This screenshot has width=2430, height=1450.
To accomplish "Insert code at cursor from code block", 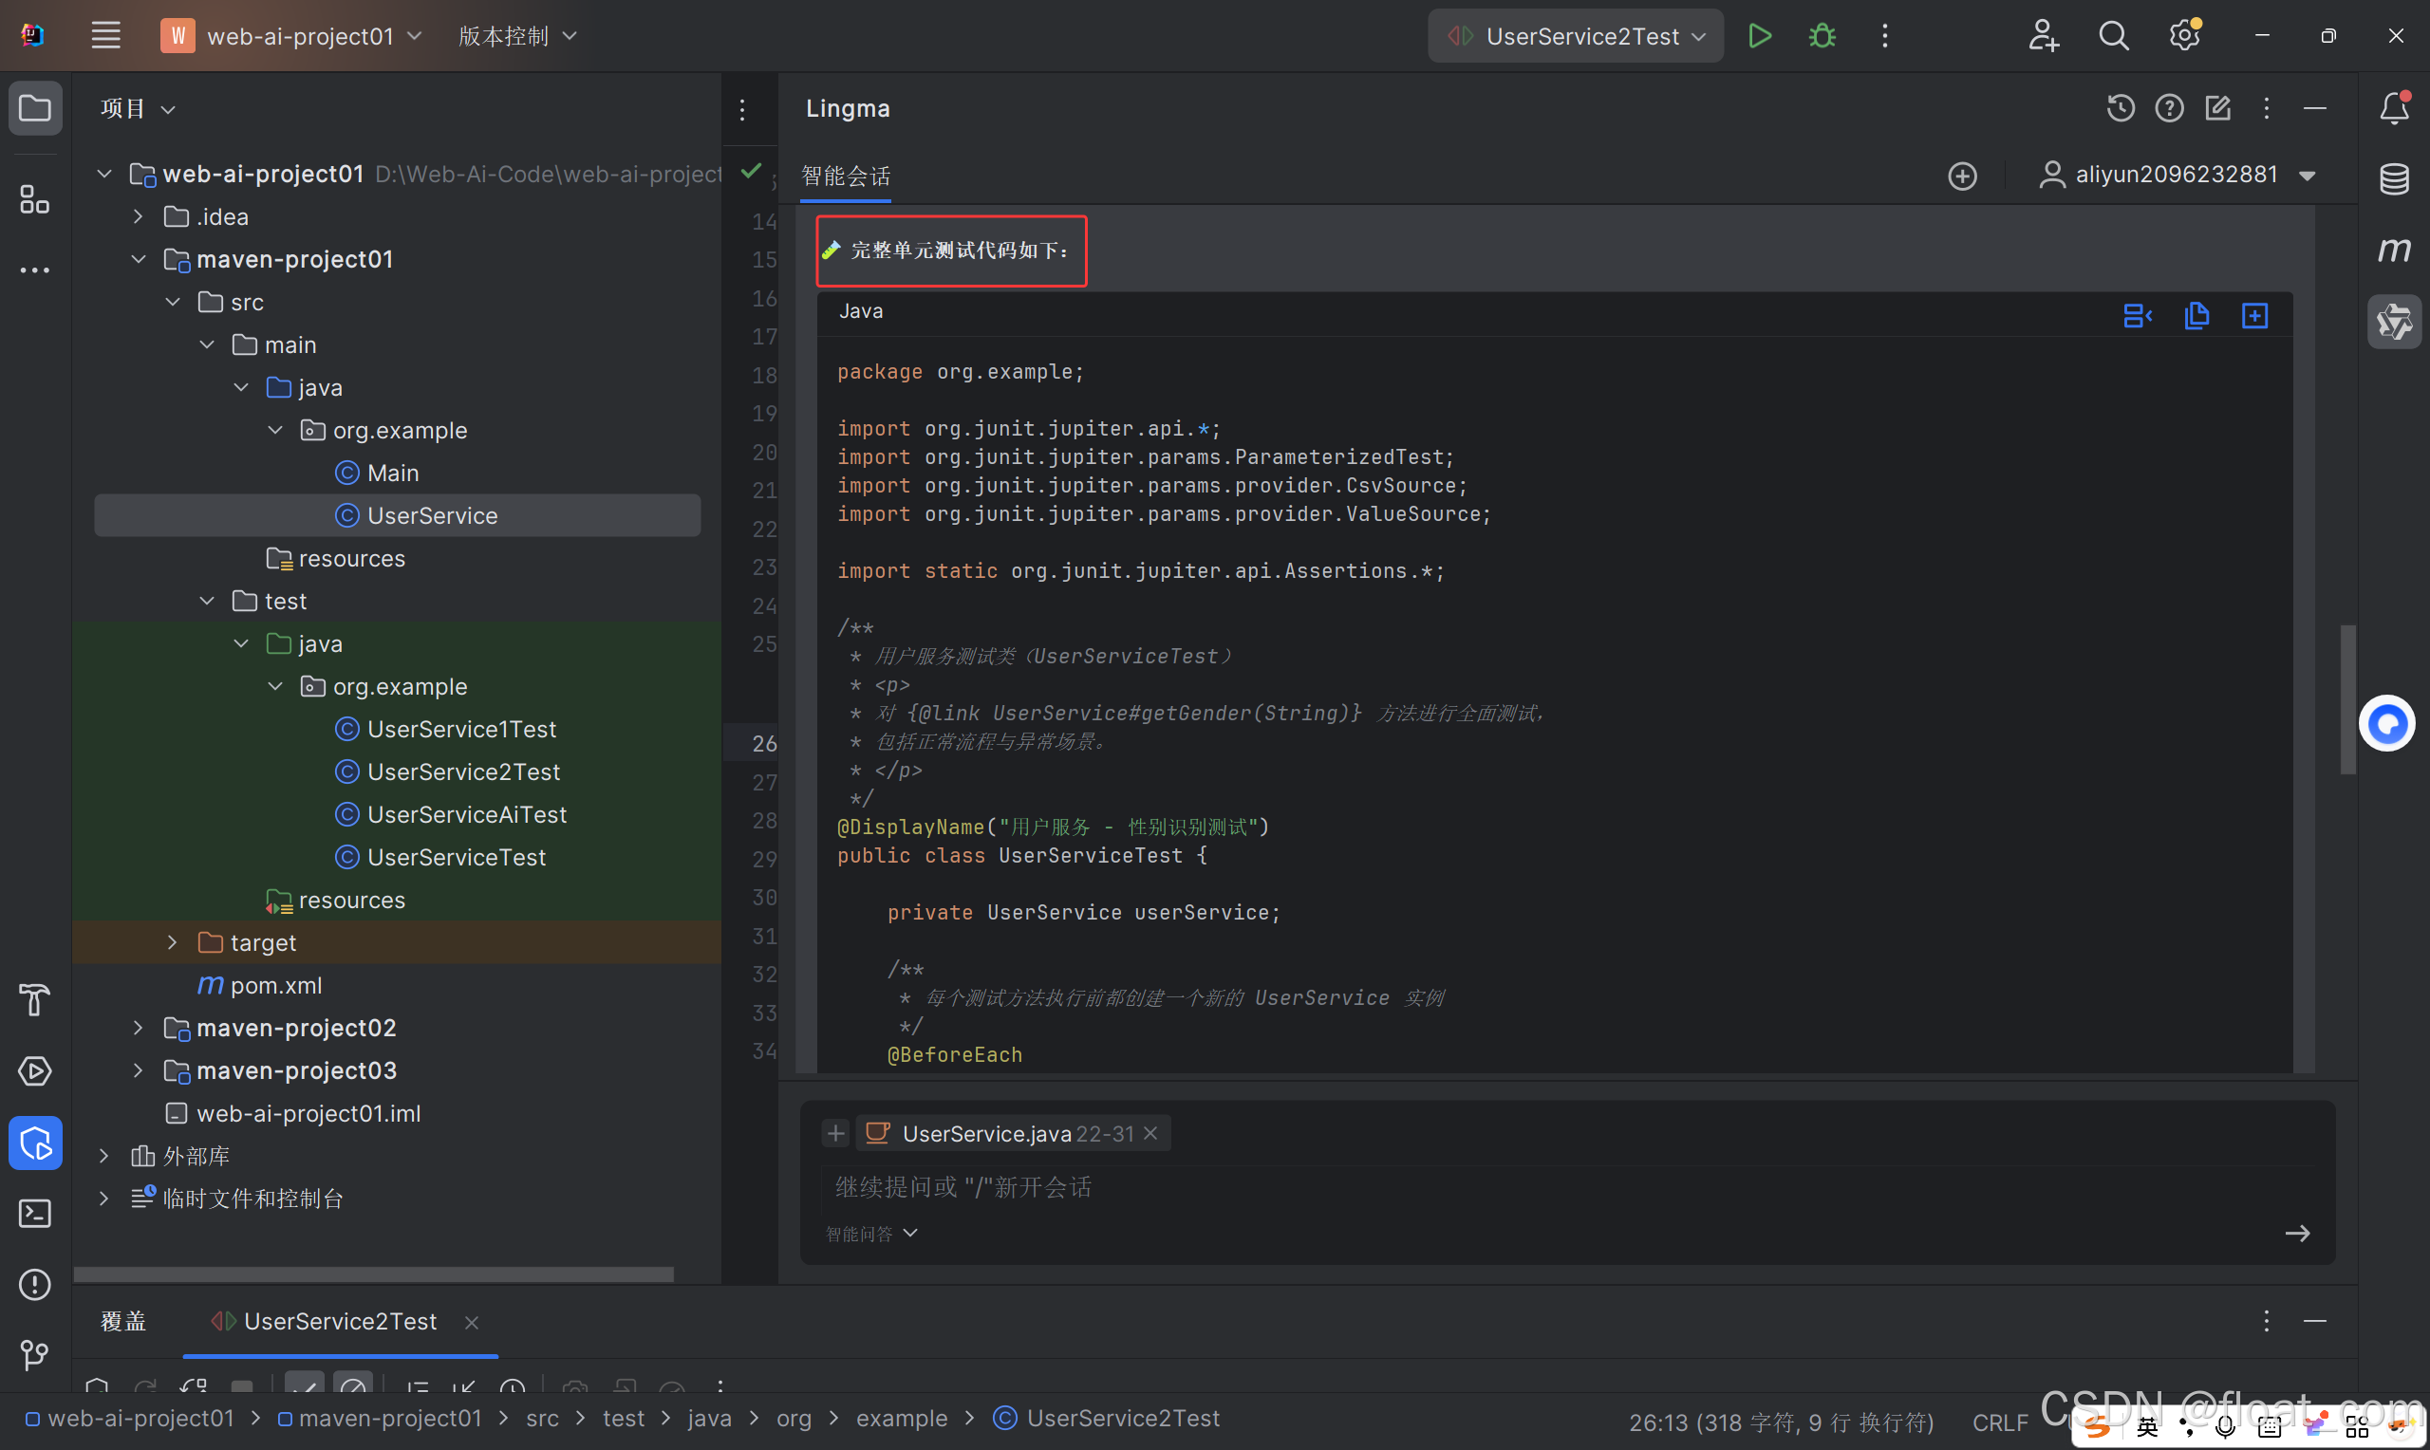I will [2137, 316].
